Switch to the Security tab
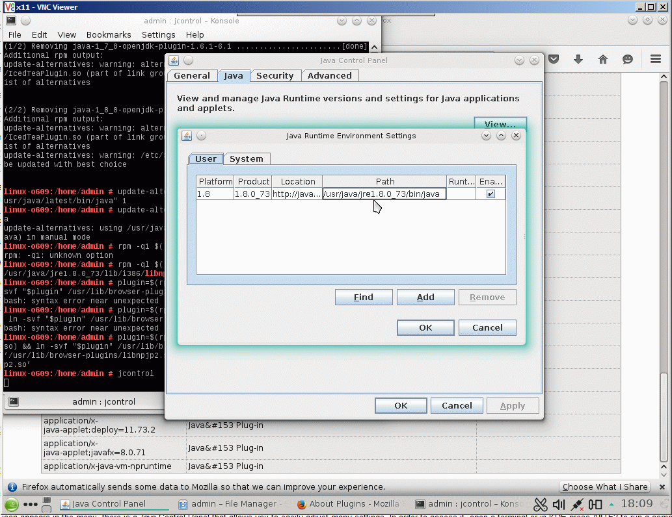 click(275, 76)
